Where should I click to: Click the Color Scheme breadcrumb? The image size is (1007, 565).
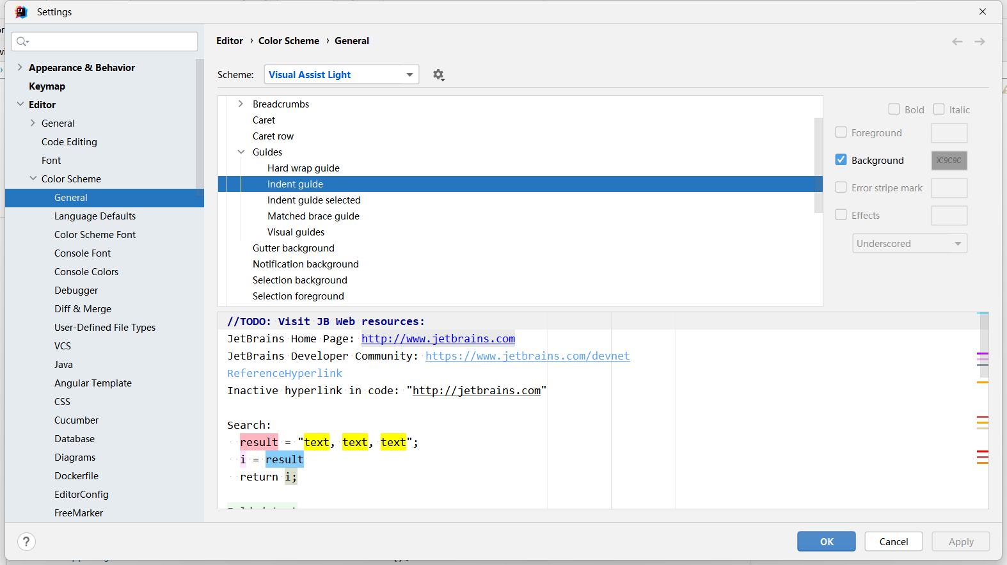[x=289, y=41]
